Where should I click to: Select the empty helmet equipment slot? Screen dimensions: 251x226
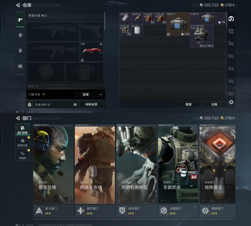click(45, 72)
